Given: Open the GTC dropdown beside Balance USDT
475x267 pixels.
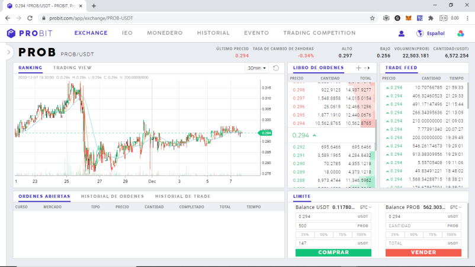Looking at the screenshot, I should click(365, 207).
